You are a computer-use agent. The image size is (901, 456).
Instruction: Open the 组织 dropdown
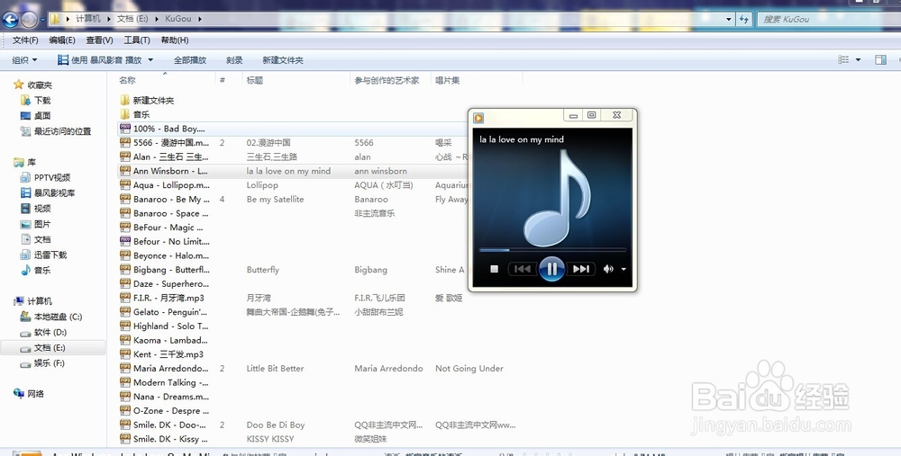click(x=24, y=59)
